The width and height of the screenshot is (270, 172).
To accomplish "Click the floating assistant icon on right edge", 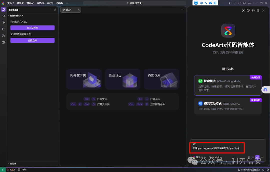I will 265,90.
